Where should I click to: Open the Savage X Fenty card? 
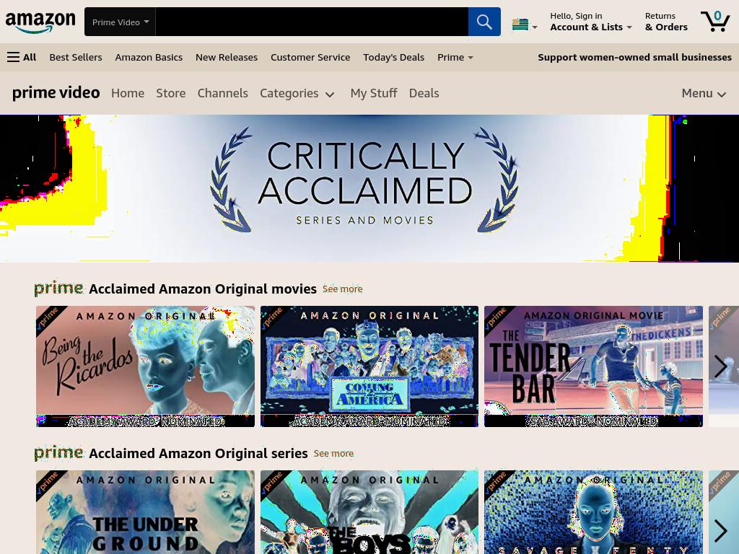click(x=593, y=512)
